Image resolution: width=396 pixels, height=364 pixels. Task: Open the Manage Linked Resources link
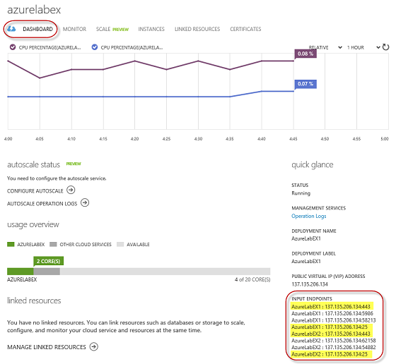pyautogui.click(x=47, y=347)
